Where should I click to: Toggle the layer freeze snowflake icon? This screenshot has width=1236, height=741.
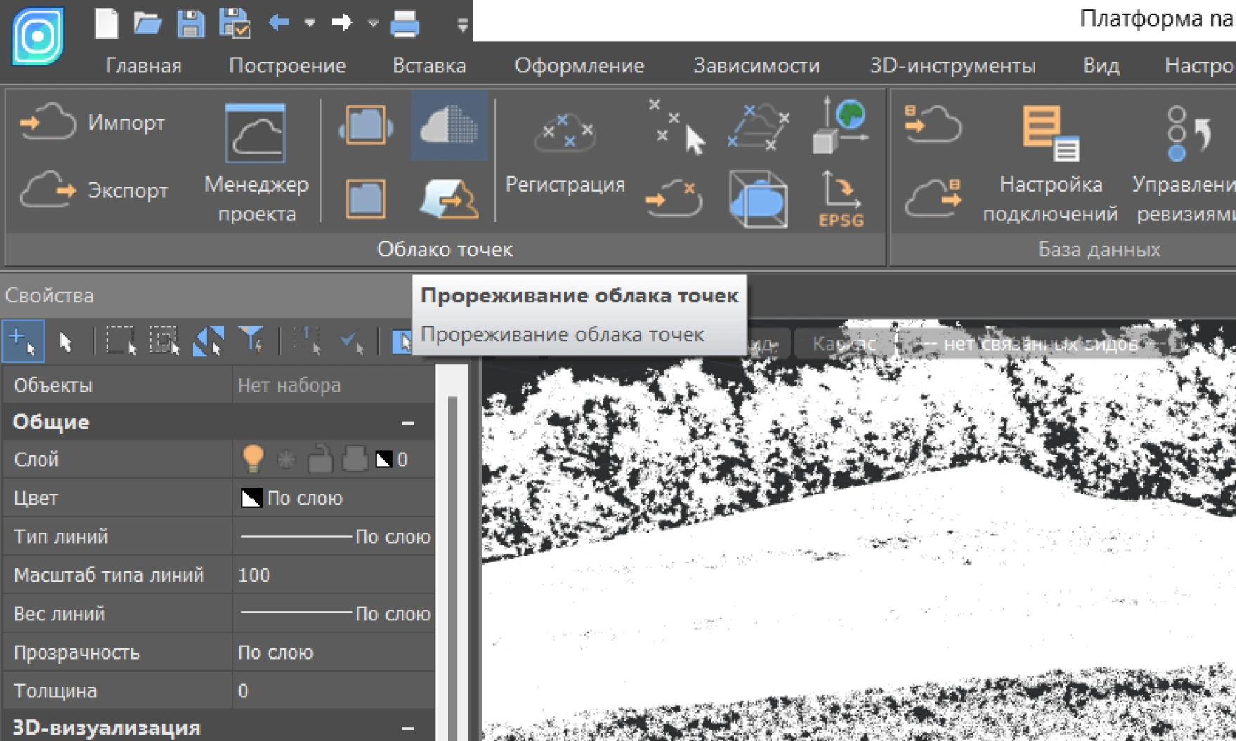(286, 460)
